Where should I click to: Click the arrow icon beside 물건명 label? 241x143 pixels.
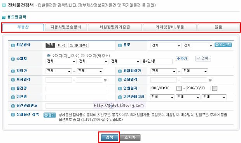pyautogui.click(x=13, y=89)
